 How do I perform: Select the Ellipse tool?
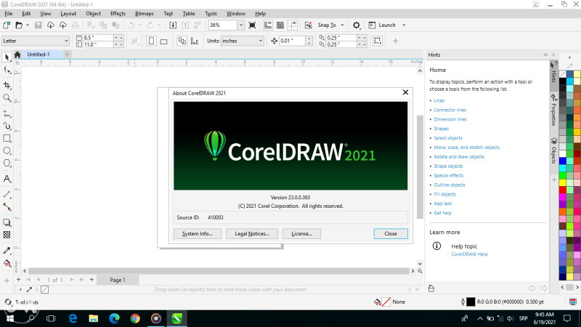point(7,151)
